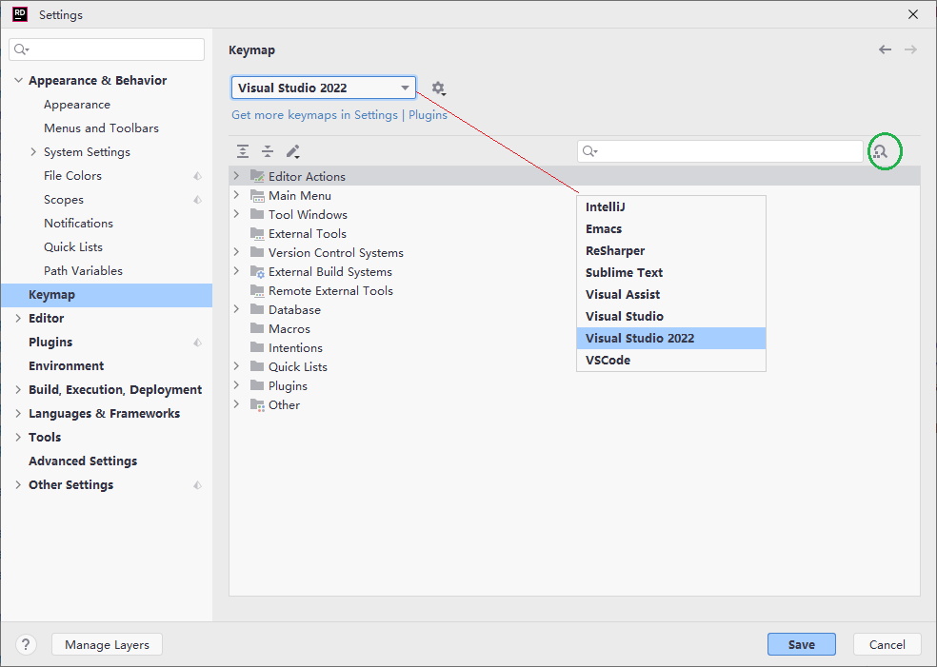
Task: Click the Expand All icon in keymap toolbar
Action: (243, 151)
